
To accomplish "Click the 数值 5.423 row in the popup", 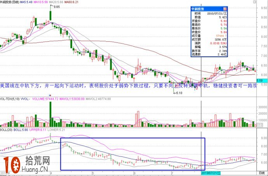I will (x=209, y=17).
